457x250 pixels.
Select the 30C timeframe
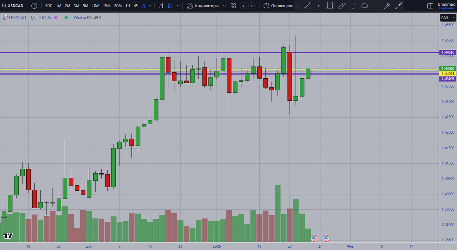pos(49,6)
